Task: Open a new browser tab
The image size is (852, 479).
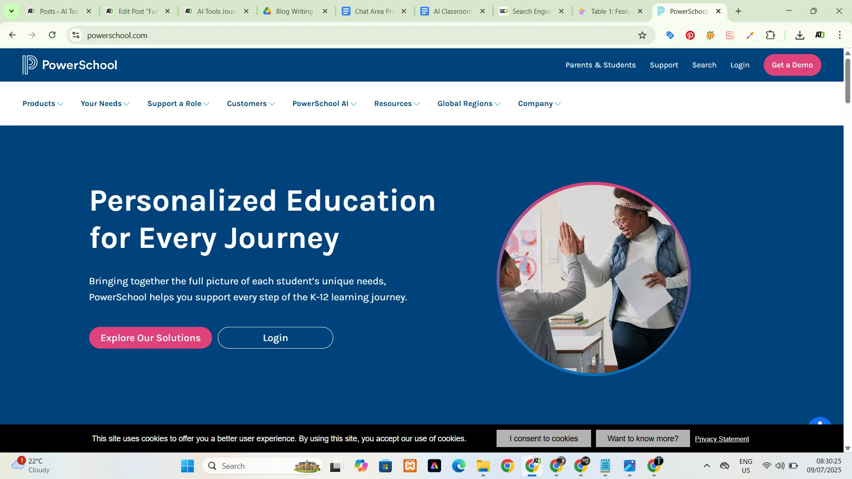Action: pyautogui.click(x=738, y=11)
